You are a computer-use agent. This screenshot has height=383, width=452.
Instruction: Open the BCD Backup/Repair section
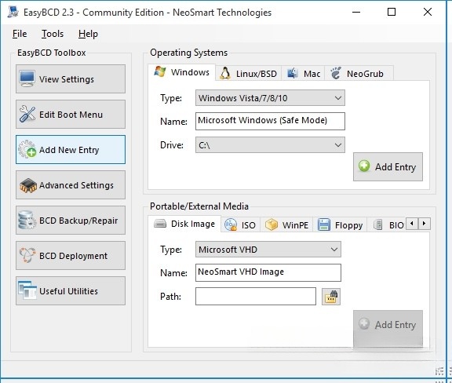(x=71, y=221)
